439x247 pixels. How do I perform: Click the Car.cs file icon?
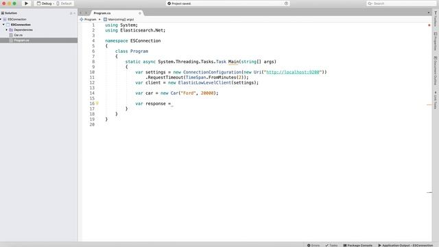(11, 35)
